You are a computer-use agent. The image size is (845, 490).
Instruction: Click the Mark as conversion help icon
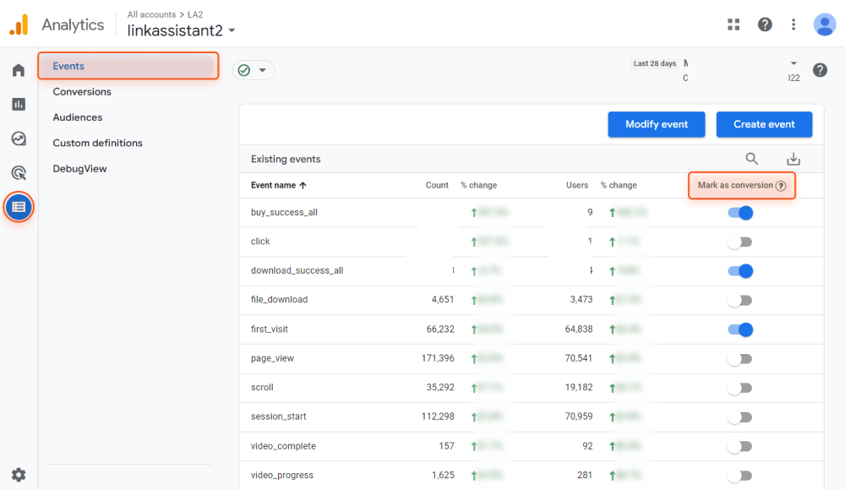[780, 186]
